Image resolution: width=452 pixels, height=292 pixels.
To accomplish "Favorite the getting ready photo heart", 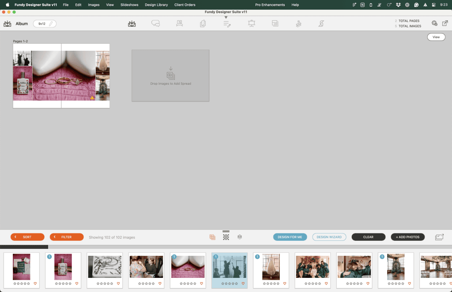I will (160, 283).
